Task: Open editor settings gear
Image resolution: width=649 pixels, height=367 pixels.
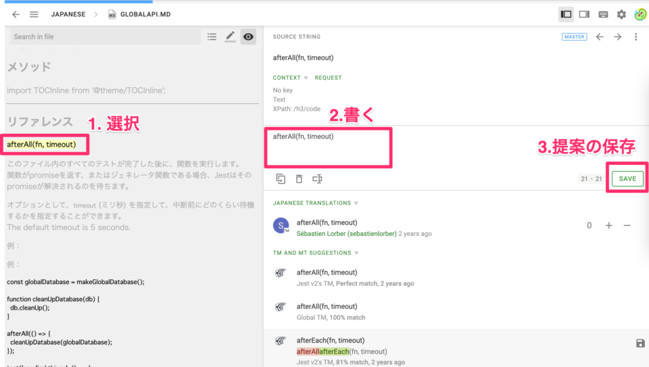Action: [621, 14]
